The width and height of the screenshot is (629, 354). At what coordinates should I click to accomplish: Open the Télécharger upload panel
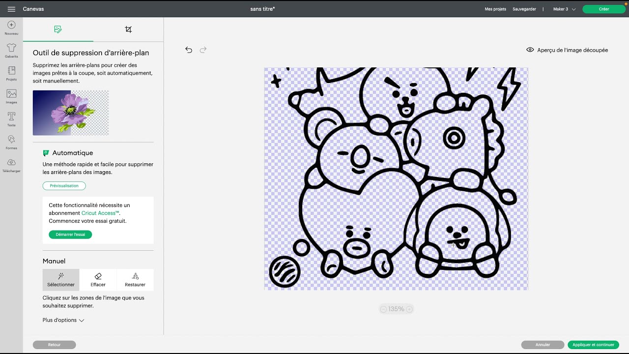11,165
